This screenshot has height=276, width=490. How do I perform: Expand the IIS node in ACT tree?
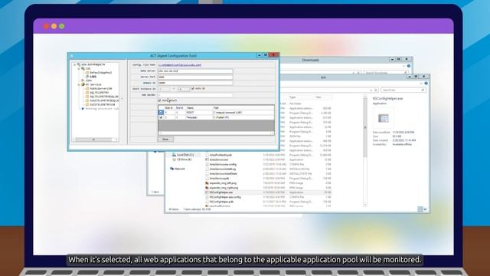79,68
